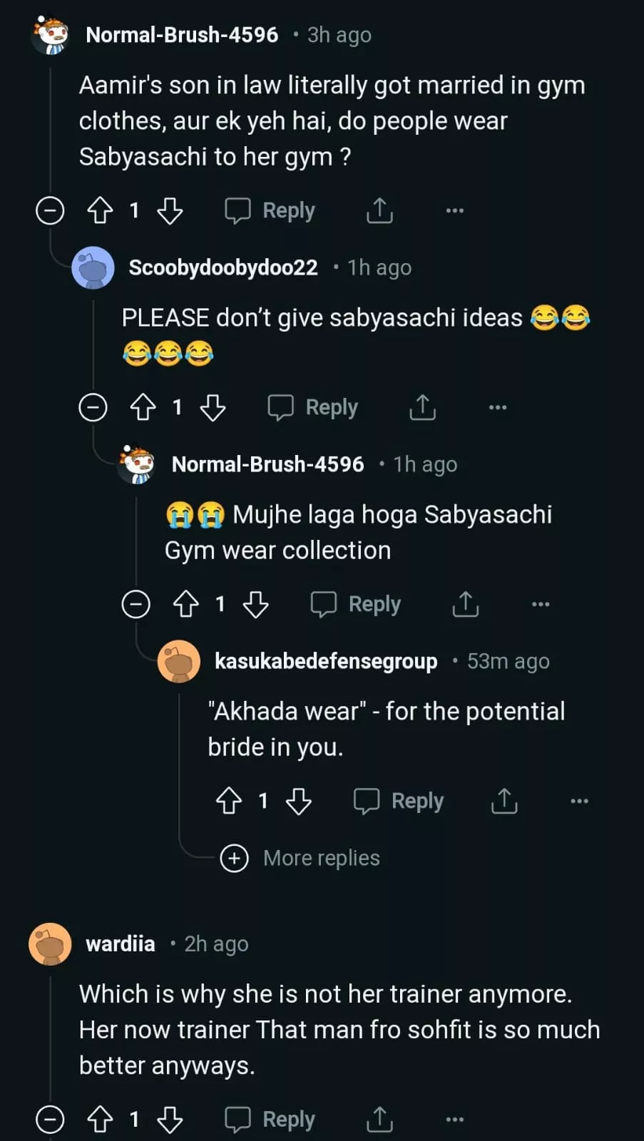Collapse wardiia's comment thread

50,1120
